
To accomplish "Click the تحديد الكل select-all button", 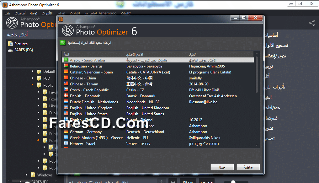I will click(x=189, y=181).
